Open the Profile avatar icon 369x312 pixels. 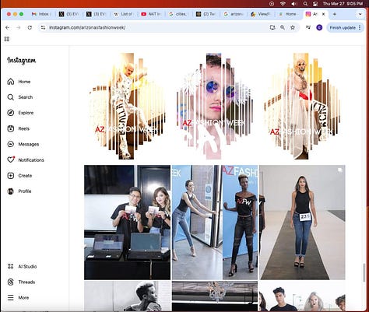[11, 191]
